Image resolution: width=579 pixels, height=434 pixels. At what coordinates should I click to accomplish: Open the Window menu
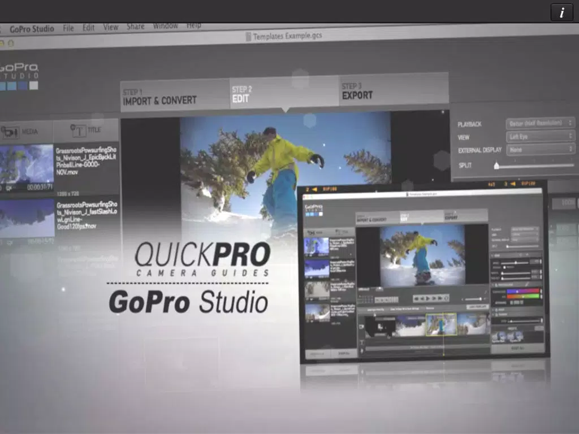[166, 26]
